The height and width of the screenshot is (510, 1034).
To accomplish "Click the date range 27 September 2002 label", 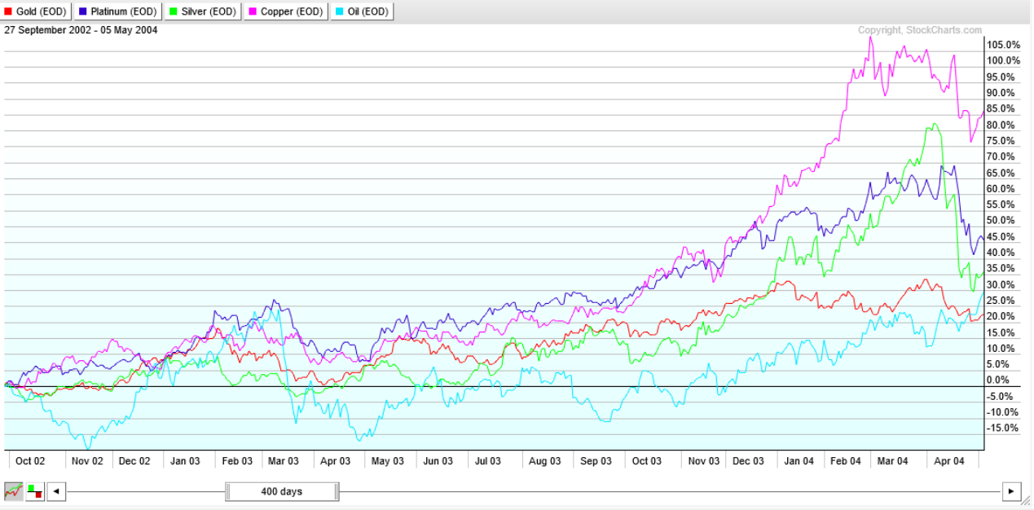I will 81,30.
